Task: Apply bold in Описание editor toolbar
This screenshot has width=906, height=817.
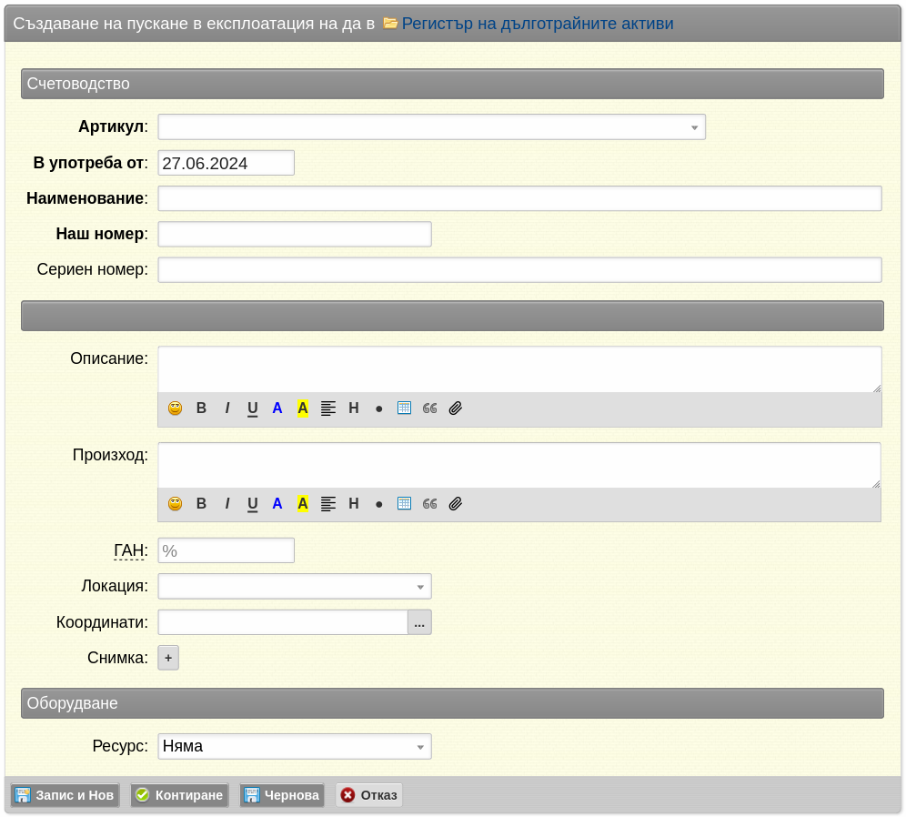Action: [201, 408]
